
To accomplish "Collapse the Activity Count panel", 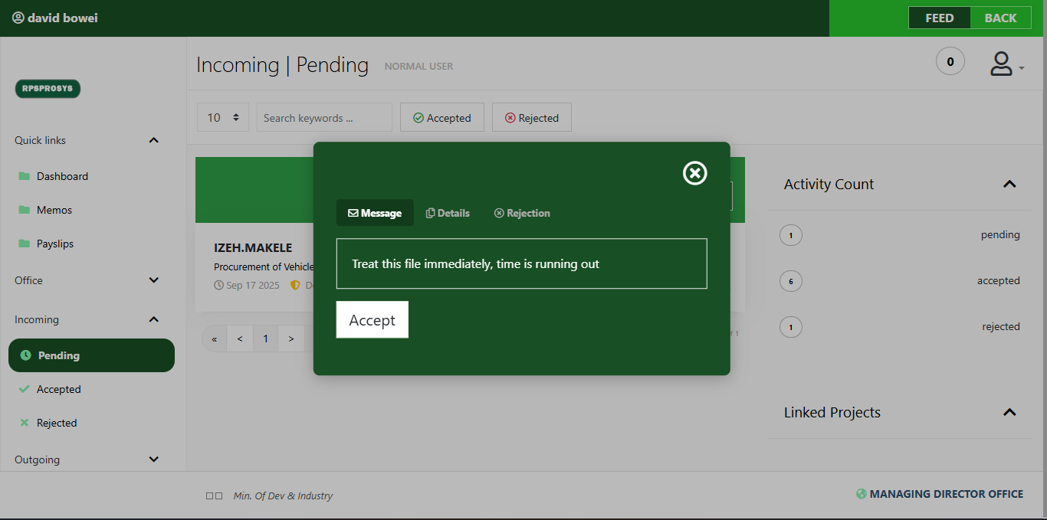I will (x=1009, y=185).
